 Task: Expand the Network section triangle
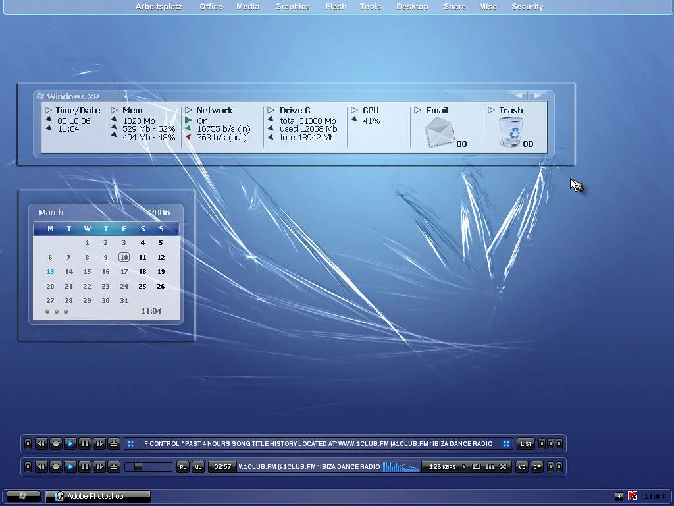pyautogui.click(x=189, y=111)
